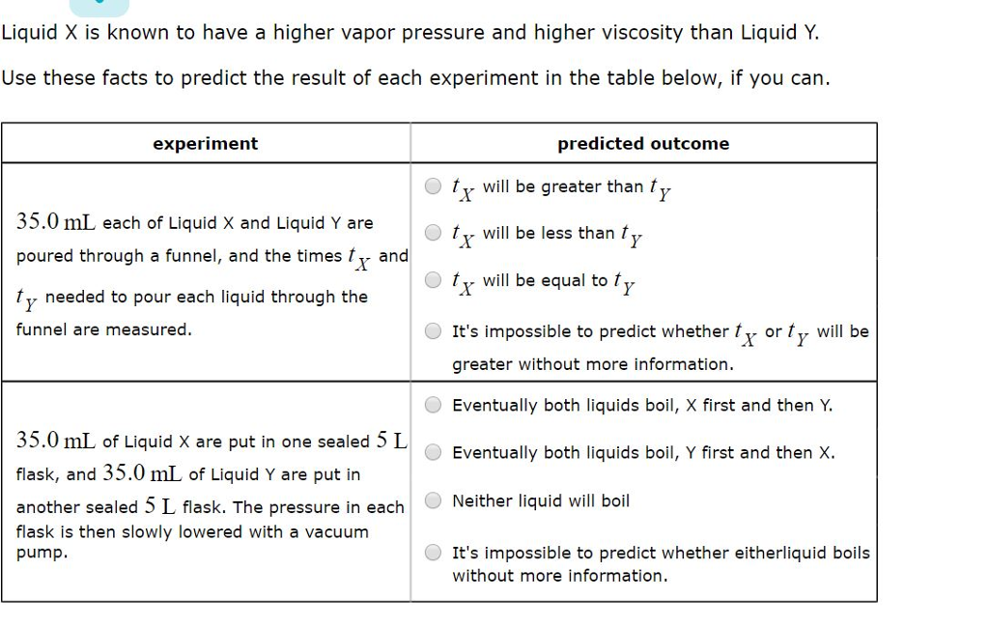The height and width of the screenshot is (627, 989).
Task: Select "impossible to predict whether either liquid boils"
Action: point(433,552)
